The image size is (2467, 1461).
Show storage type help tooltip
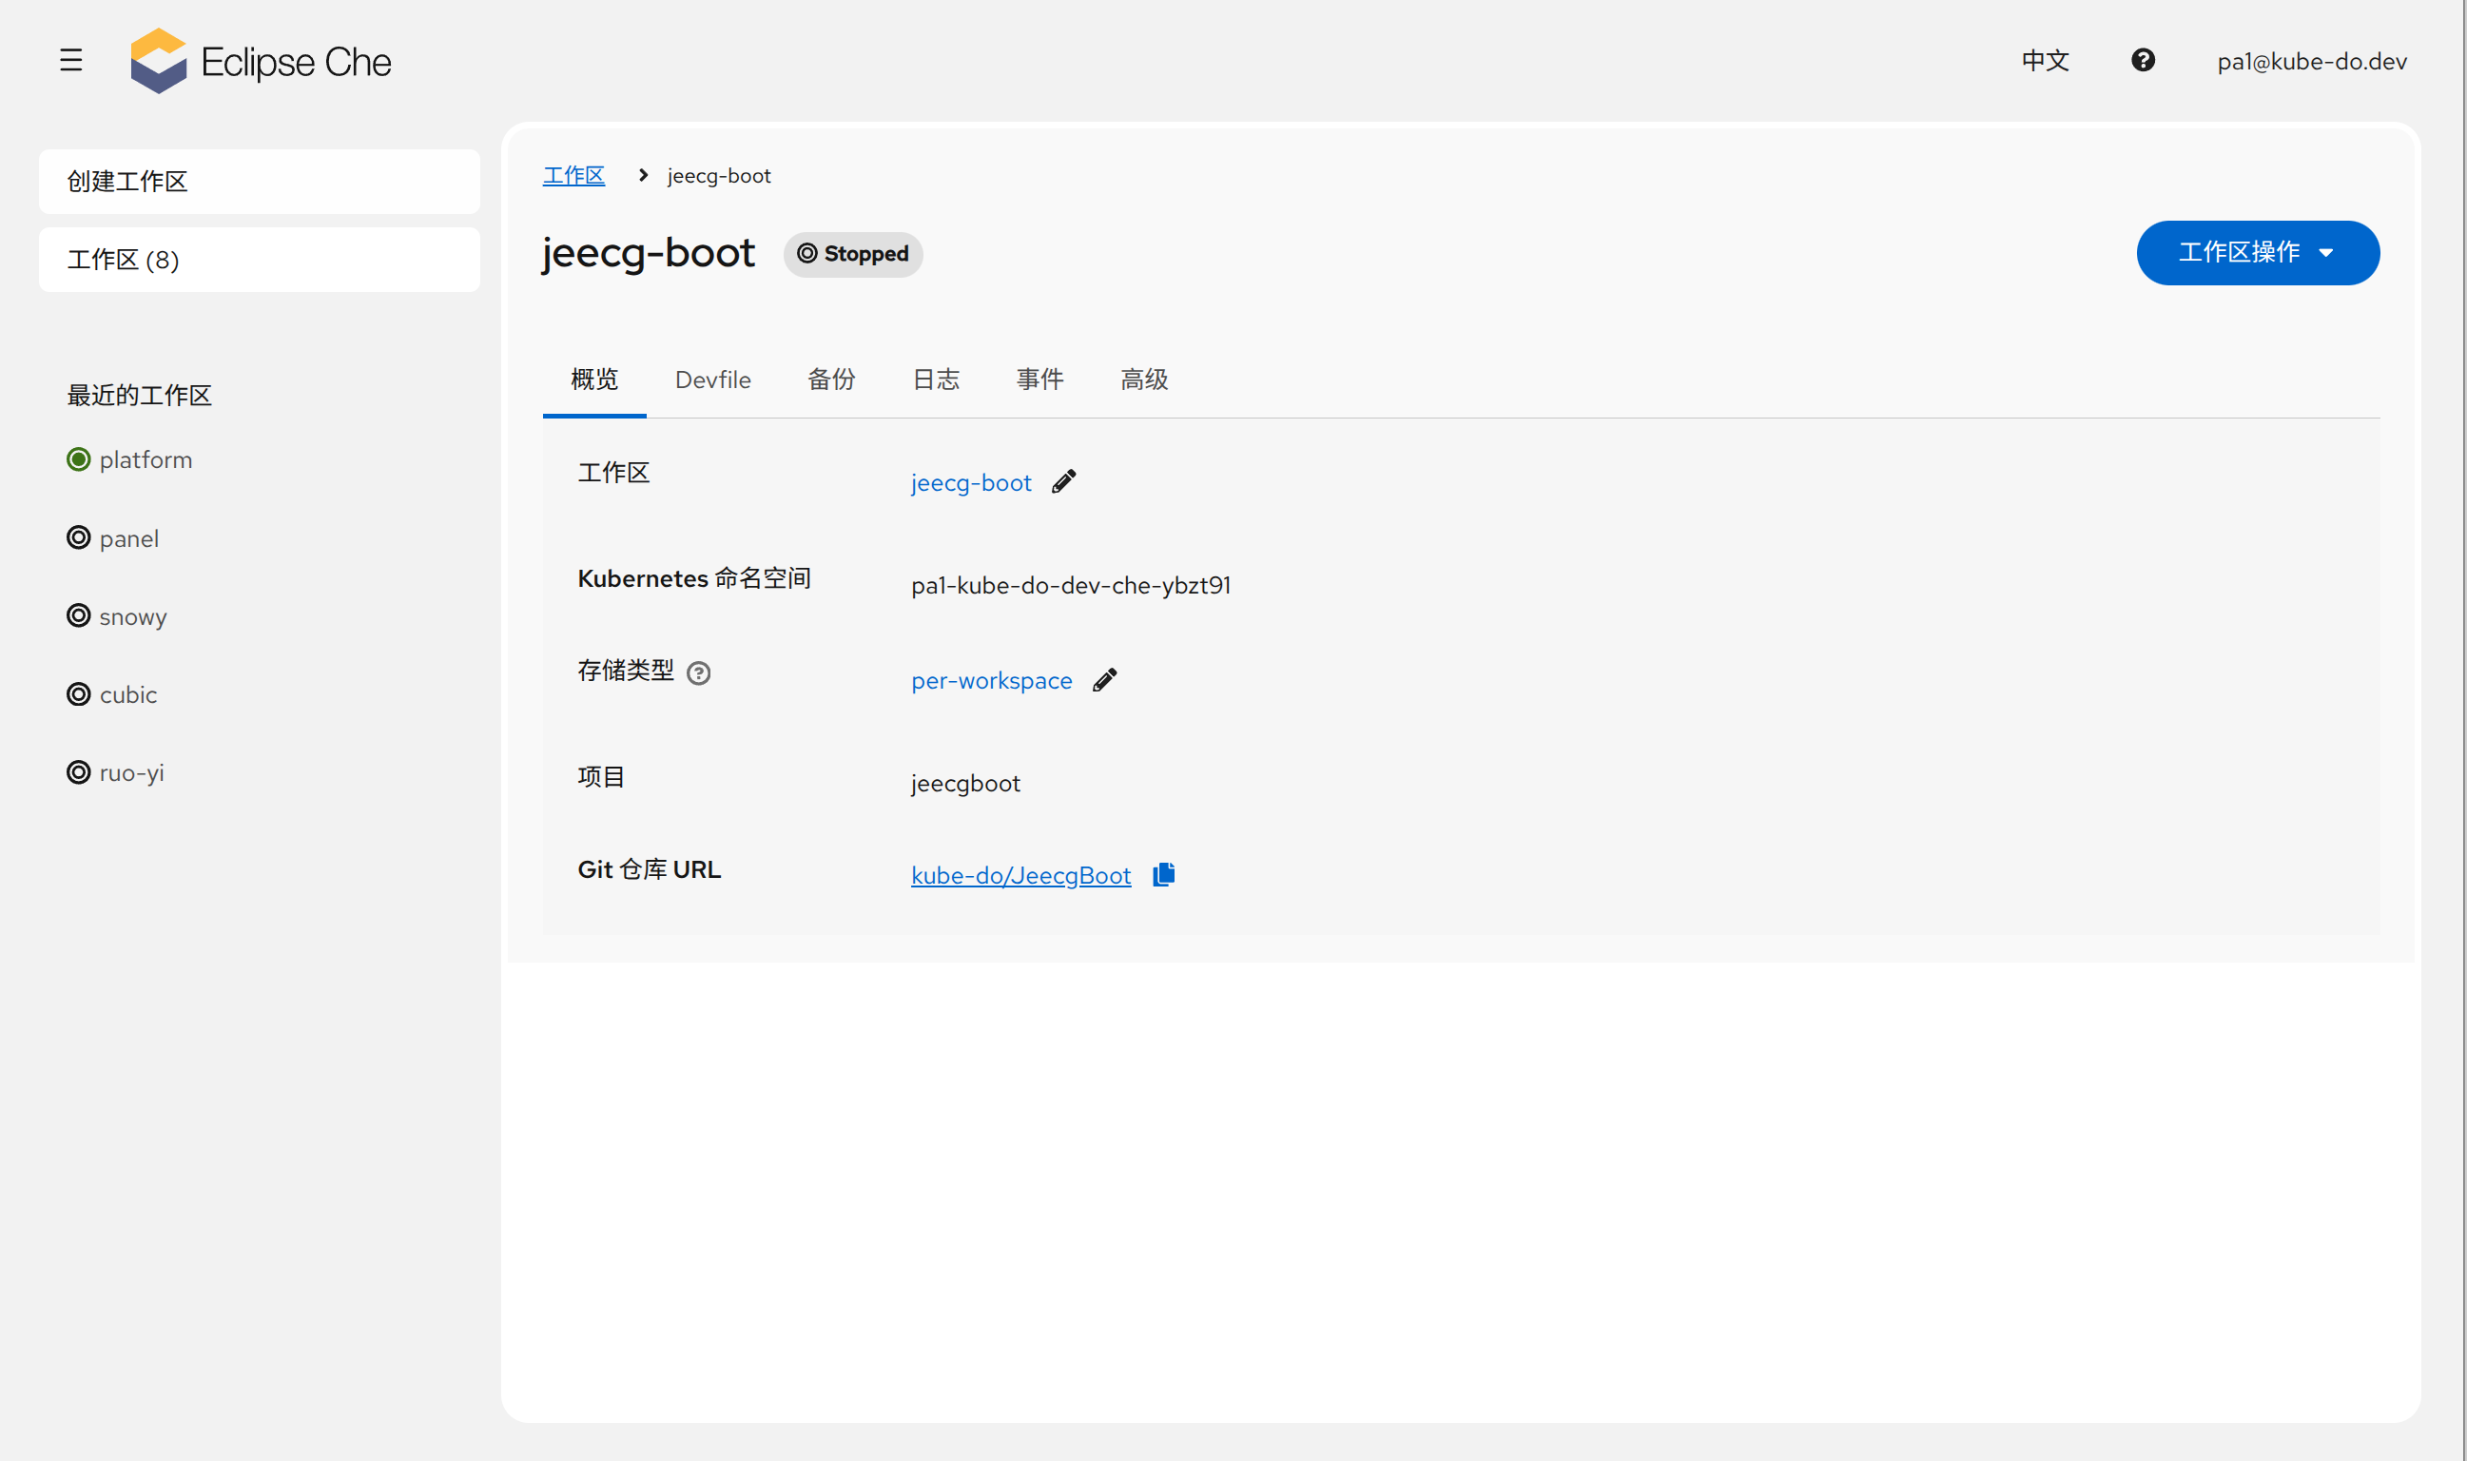click(699, 672)
